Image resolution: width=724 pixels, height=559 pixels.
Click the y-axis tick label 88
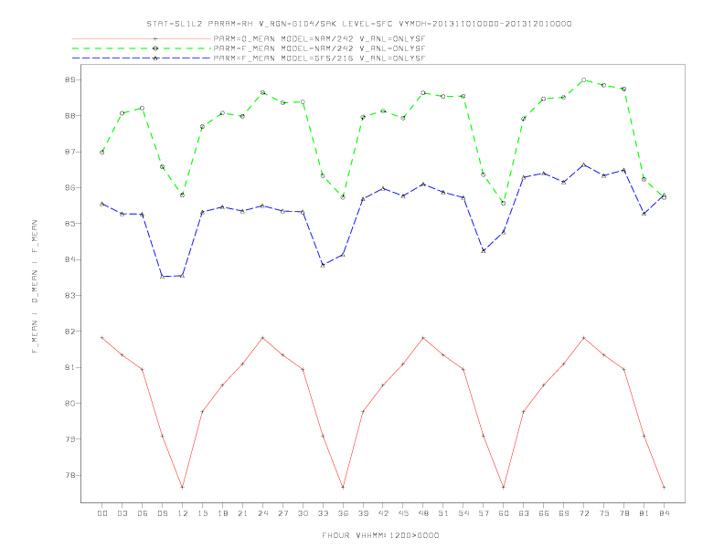point(69,116)
